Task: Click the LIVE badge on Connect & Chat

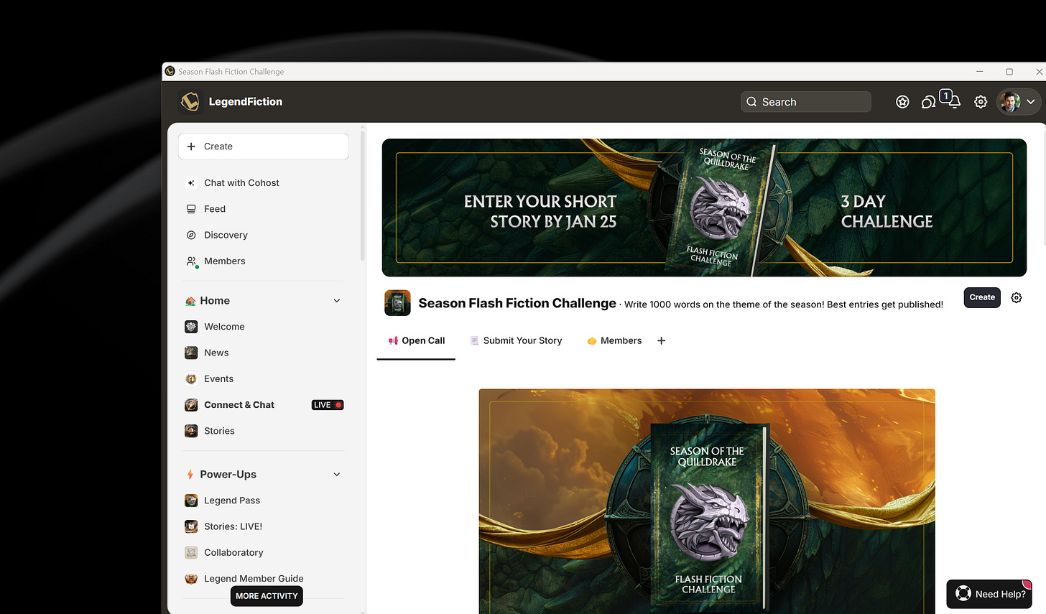Action: click(328, 405)
